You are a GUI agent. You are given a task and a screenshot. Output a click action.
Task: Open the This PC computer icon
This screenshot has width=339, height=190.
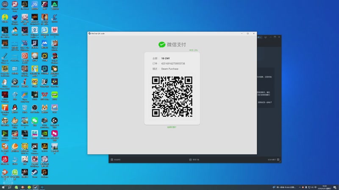point(15,159)
